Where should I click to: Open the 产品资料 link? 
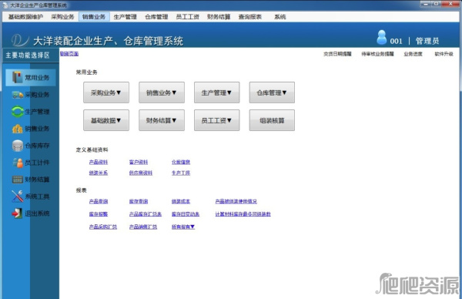coord(99,162)
